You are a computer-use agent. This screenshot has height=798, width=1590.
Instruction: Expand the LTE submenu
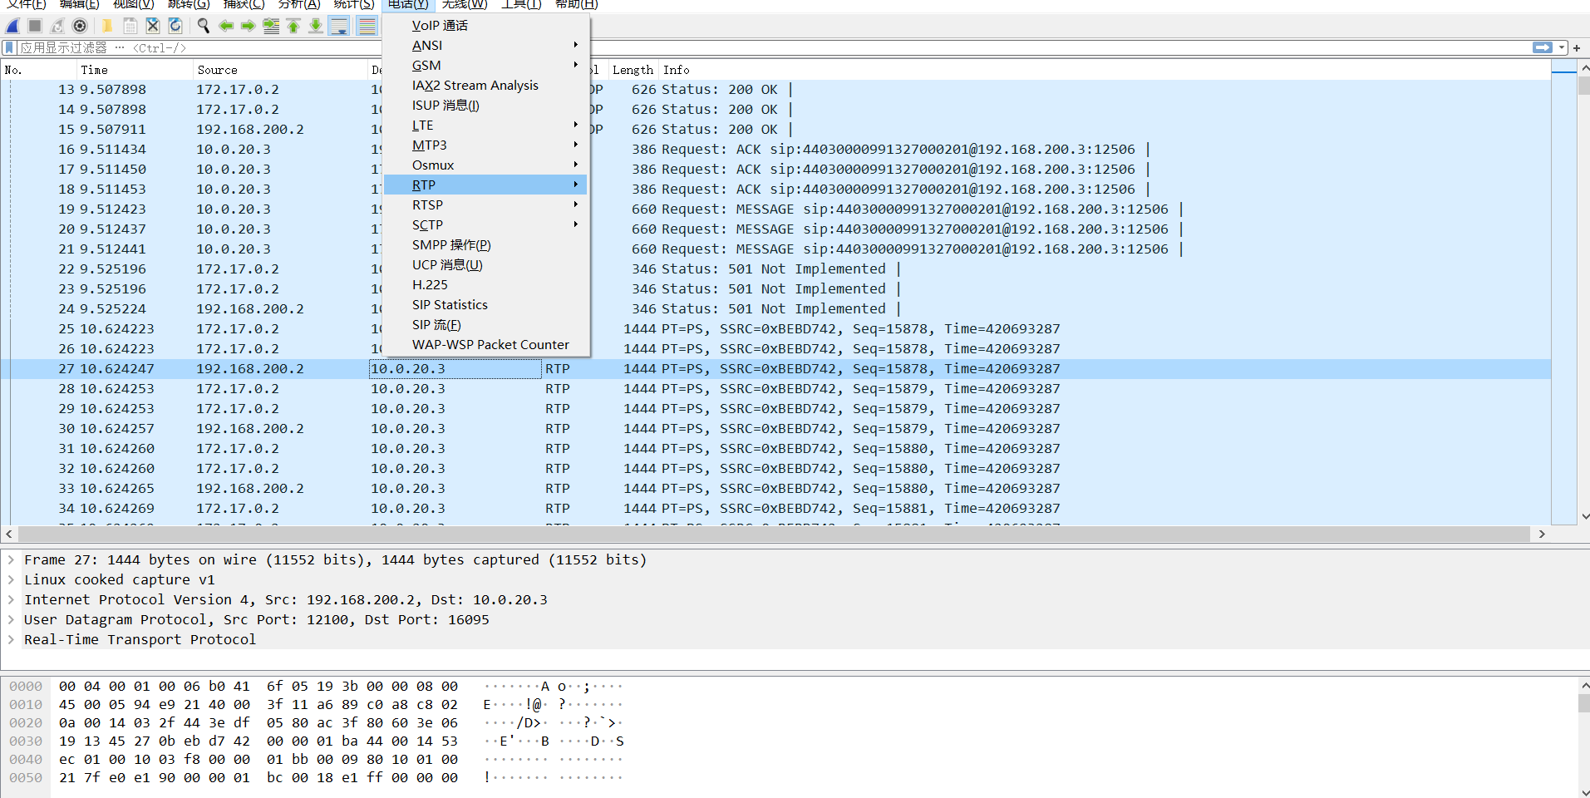tap(485, 126)
